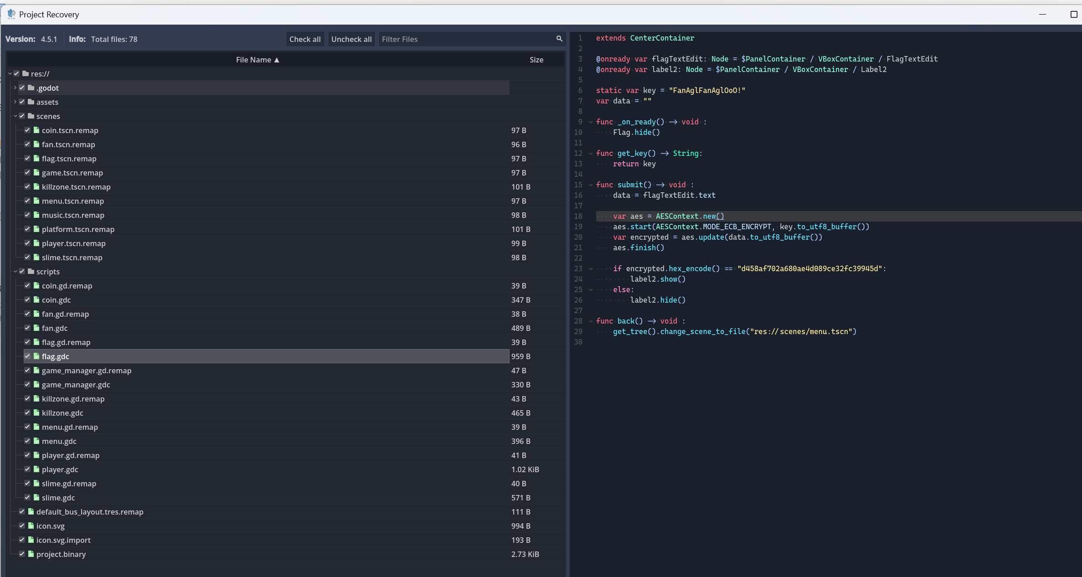Expand the assets folder
The image size is (1082, 577).
click(15, 102)
